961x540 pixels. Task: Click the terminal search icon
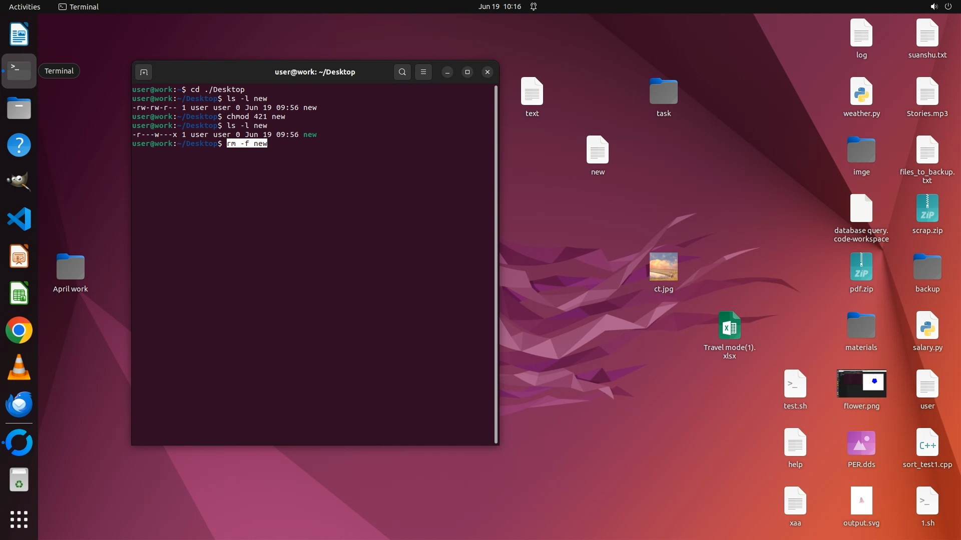pos(402,72)
